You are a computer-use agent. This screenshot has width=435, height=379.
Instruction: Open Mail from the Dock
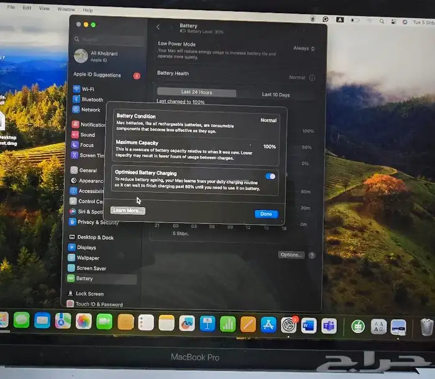coord(42,321)
